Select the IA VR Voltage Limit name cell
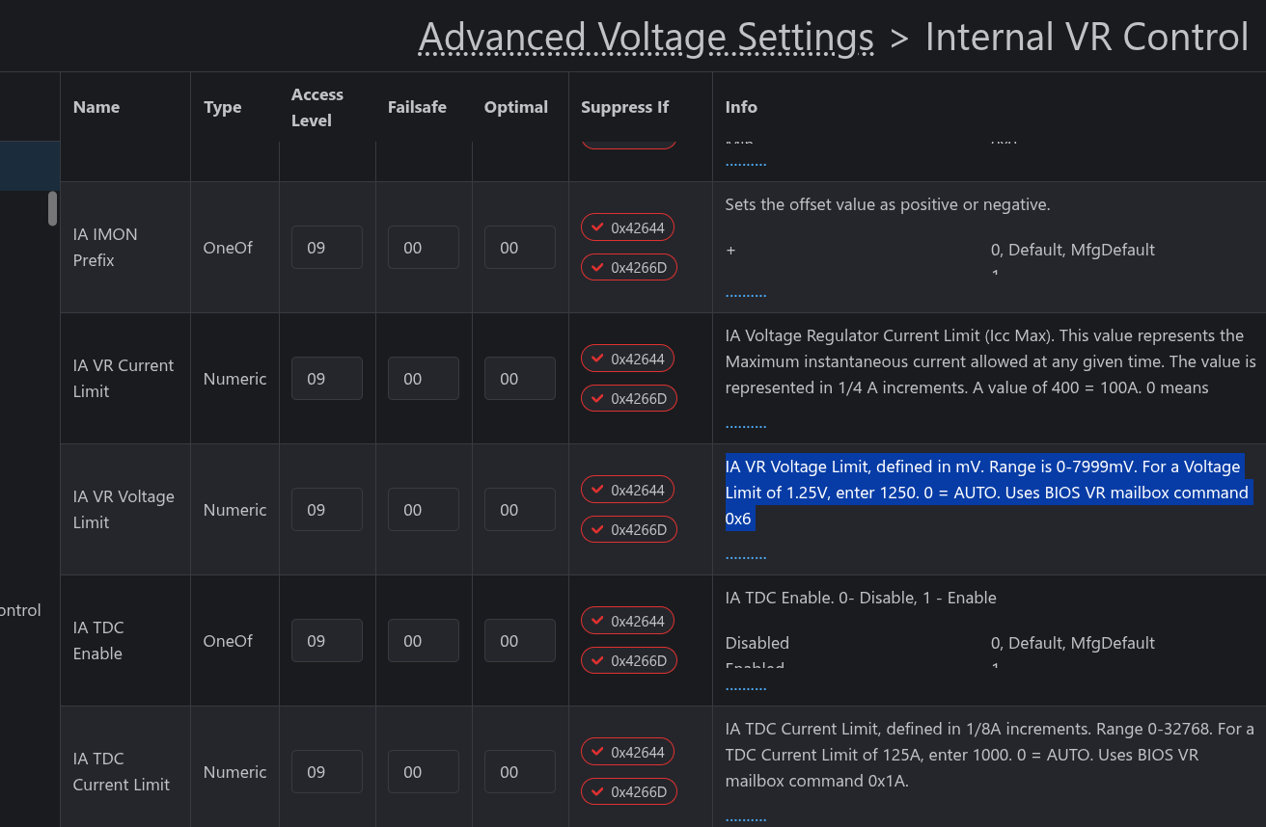The width and height of the screenshot is (1266, 827). [124, 509]
